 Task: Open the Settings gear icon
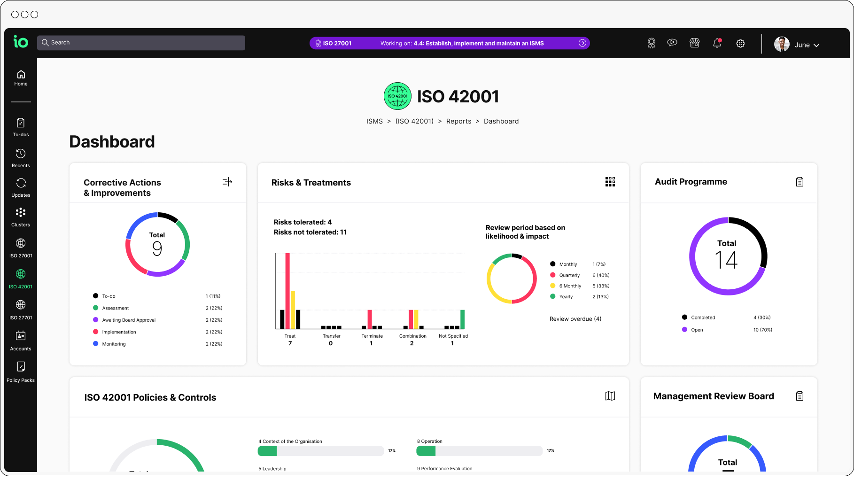(740, 43)
